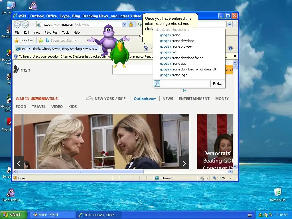Open the Home button dropdown arrow
The width and height of the screenshot is (292, 219).
[151, 48]
